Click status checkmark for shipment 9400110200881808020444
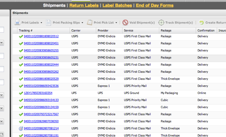Image resolution: width=226 pixels, height=137 pixels. click(x=21, y=65)
